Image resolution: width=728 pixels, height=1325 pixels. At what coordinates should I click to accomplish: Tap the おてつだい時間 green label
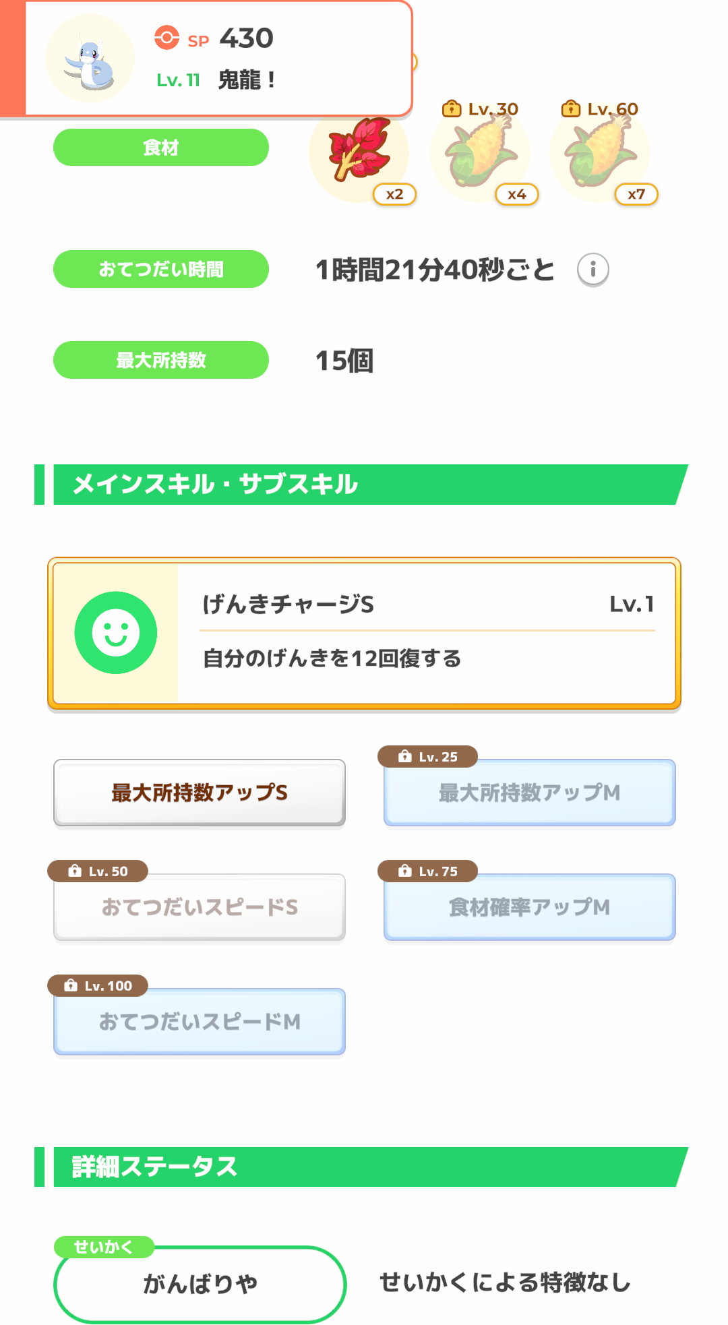pos(161,270)
